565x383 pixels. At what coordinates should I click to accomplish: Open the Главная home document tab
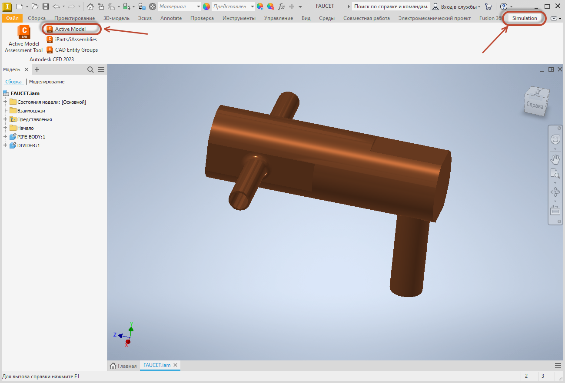[x=123, y=366]
